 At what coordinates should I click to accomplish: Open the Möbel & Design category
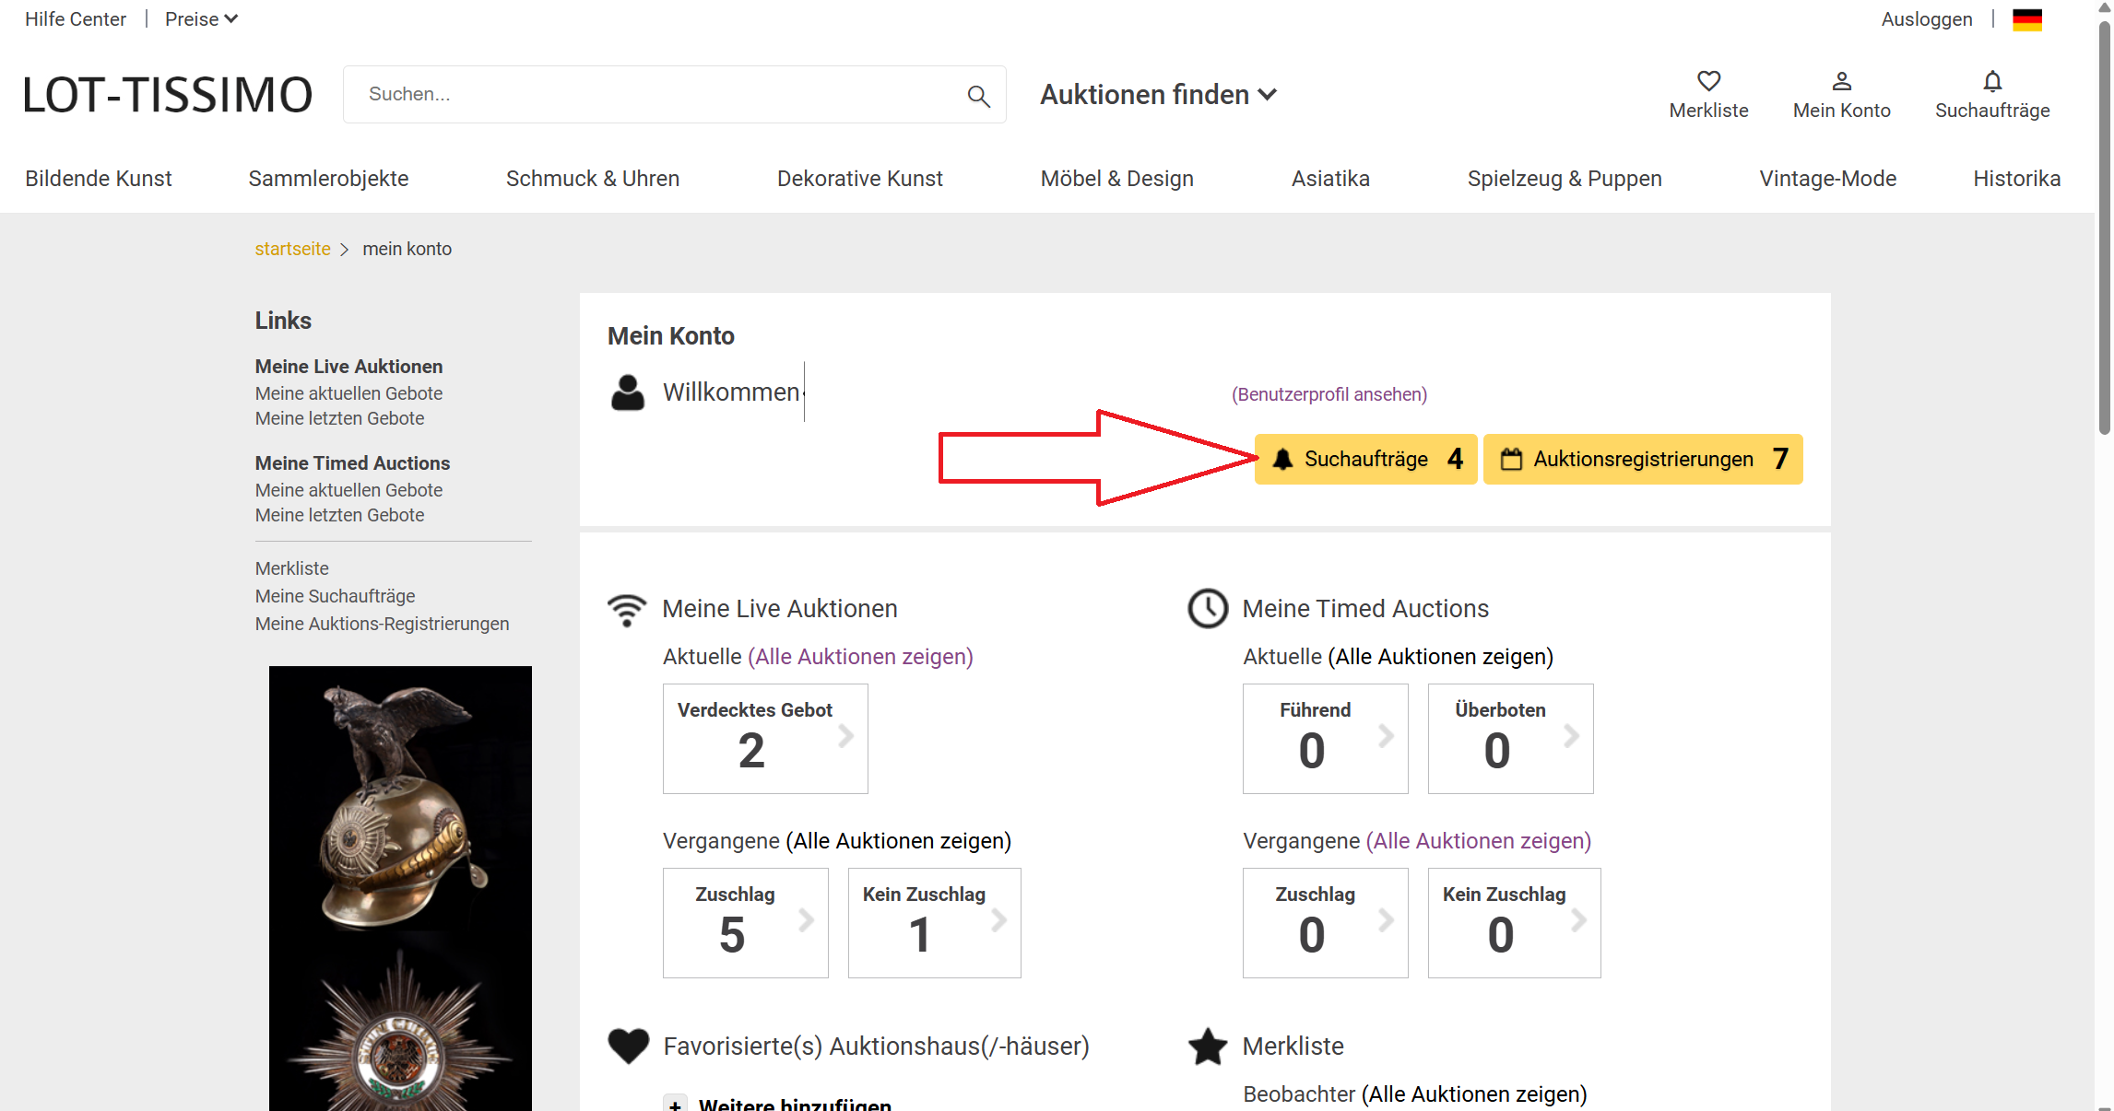point(1117,179)
